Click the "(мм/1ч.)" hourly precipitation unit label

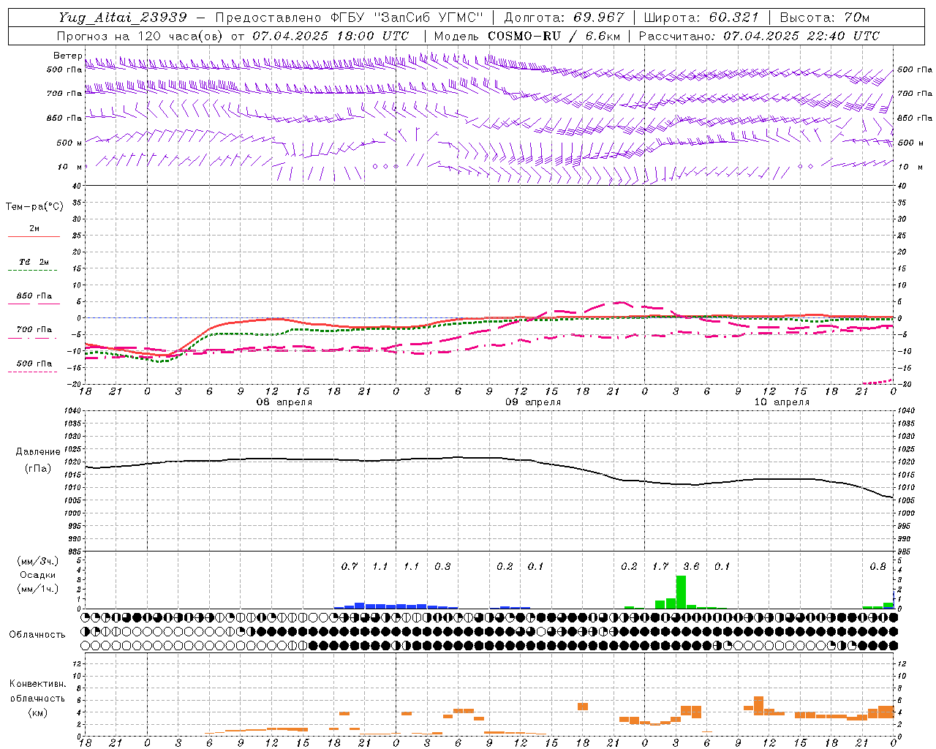click(38, 589)
